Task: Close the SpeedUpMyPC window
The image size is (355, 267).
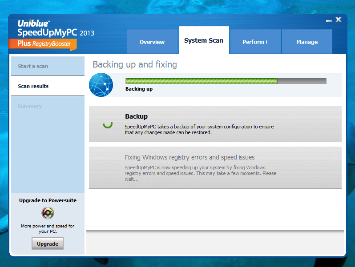Action: (x=339, y=20)
